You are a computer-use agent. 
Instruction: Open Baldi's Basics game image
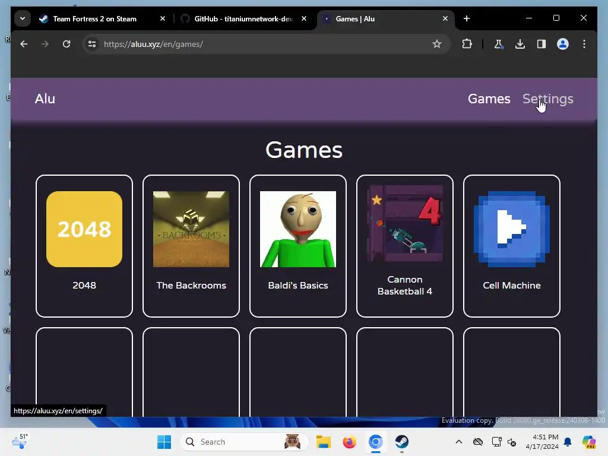(x=298, y=229)
